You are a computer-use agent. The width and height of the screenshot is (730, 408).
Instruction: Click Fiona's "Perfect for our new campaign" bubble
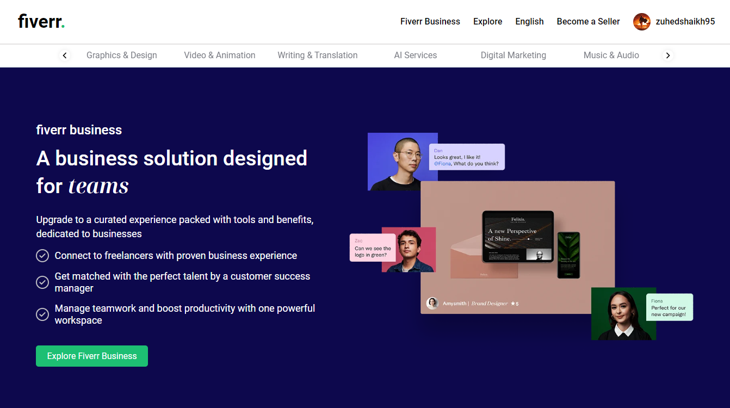pos(670,307)
